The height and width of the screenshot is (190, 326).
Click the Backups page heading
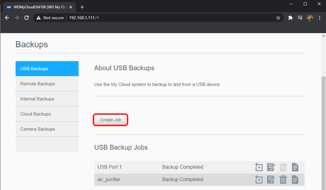(x=31, y=44)
